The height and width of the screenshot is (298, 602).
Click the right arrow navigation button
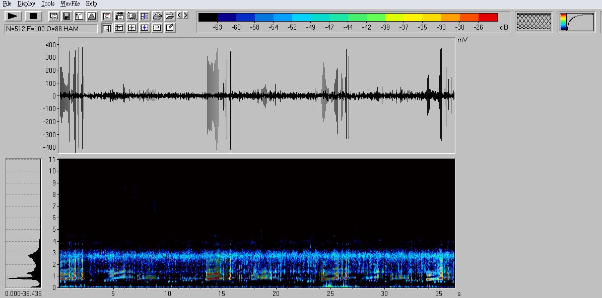(x=186, y=16)
